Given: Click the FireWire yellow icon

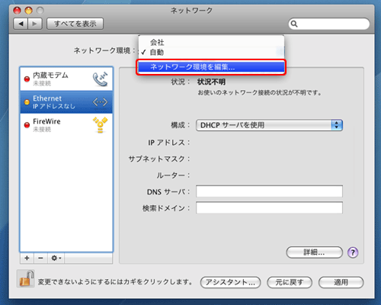Looking at the screenshot, I should point(100,125).
